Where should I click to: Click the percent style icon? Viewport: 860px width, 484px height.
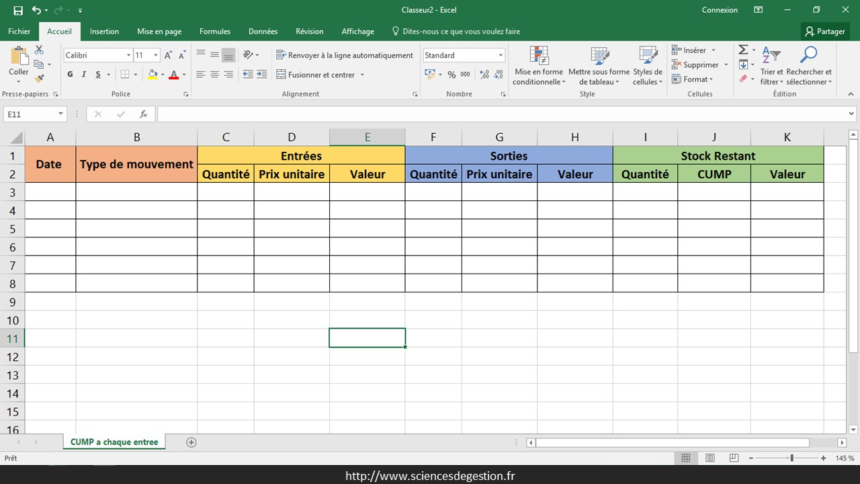point(451,75)
